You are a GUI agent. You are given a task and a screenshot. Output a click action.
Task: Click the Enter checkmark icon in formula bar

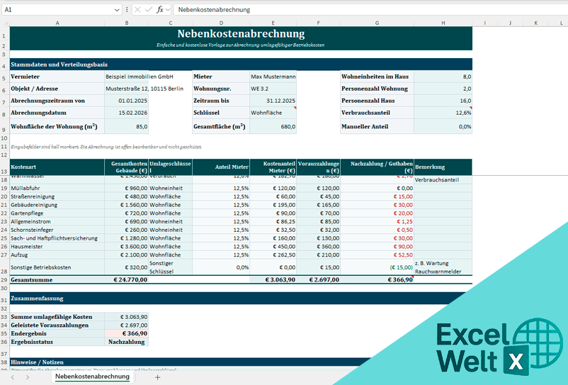point(148,10)
